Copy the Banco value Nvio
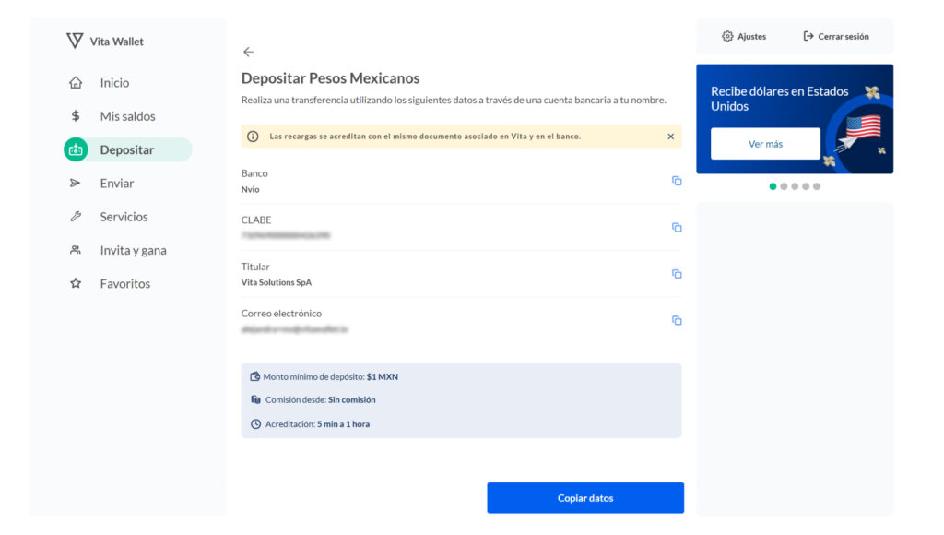The width and height of the screenshot is (944, 535). click(677, 181)
